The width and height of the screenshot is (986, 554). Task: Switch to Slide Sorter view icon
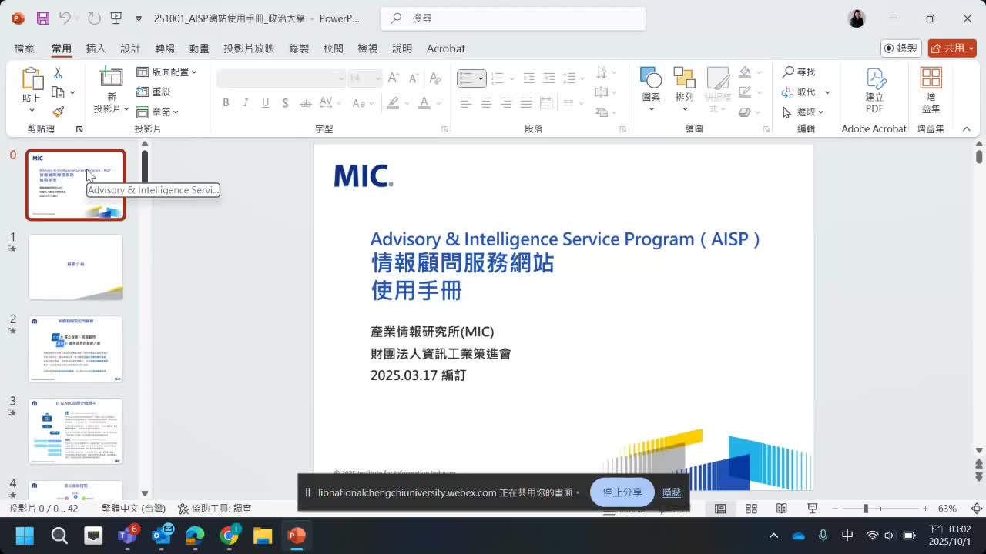(751, 509)
